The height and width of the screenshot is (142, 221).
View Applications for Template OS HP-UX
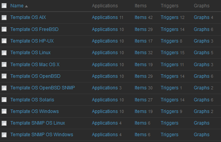point(105,41)
